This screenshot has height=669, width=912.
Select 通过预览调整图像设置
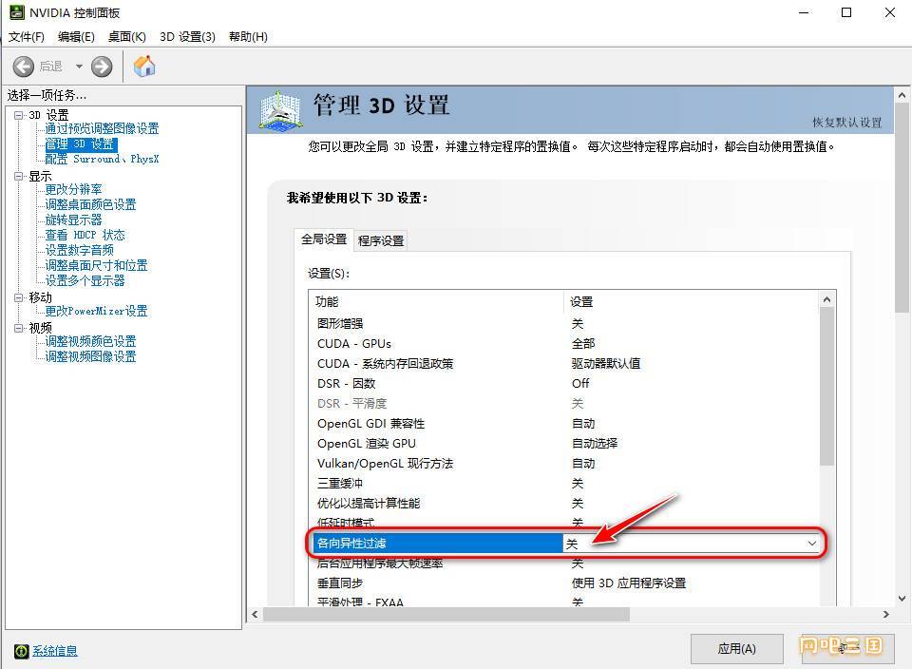point(102,128)
